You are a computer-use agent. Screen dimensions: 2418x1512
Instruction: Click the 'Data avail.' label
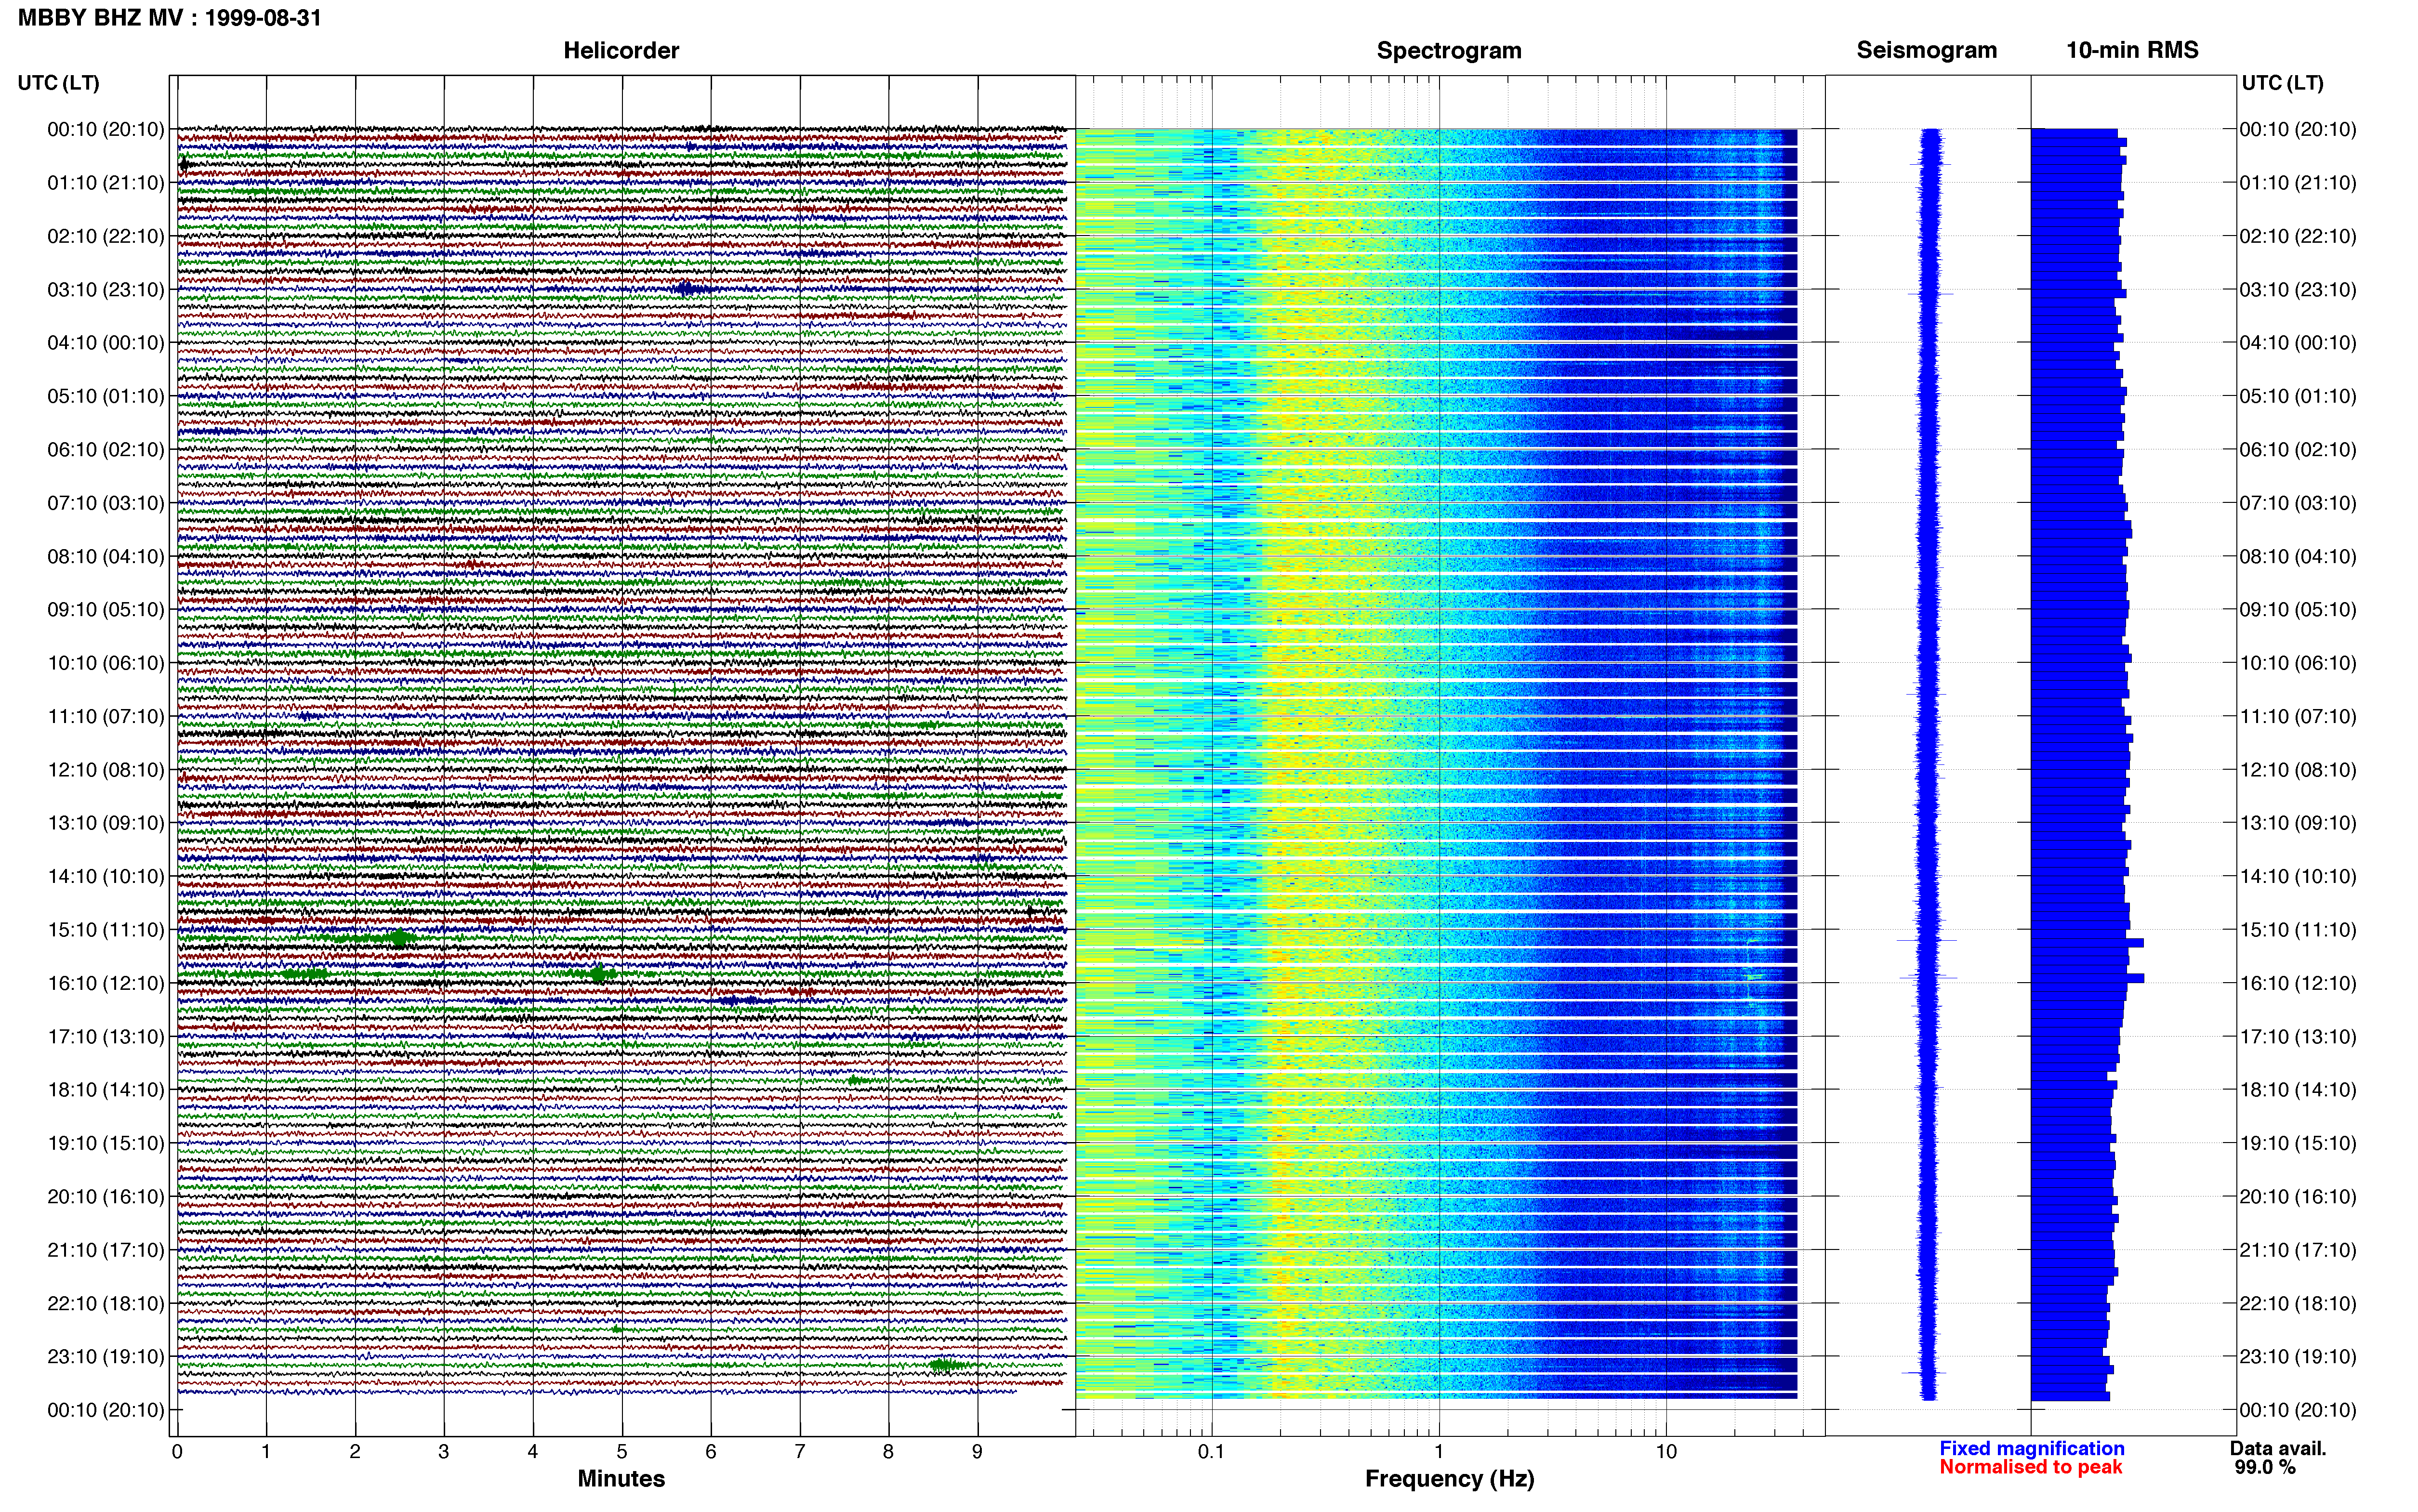2278,1448
